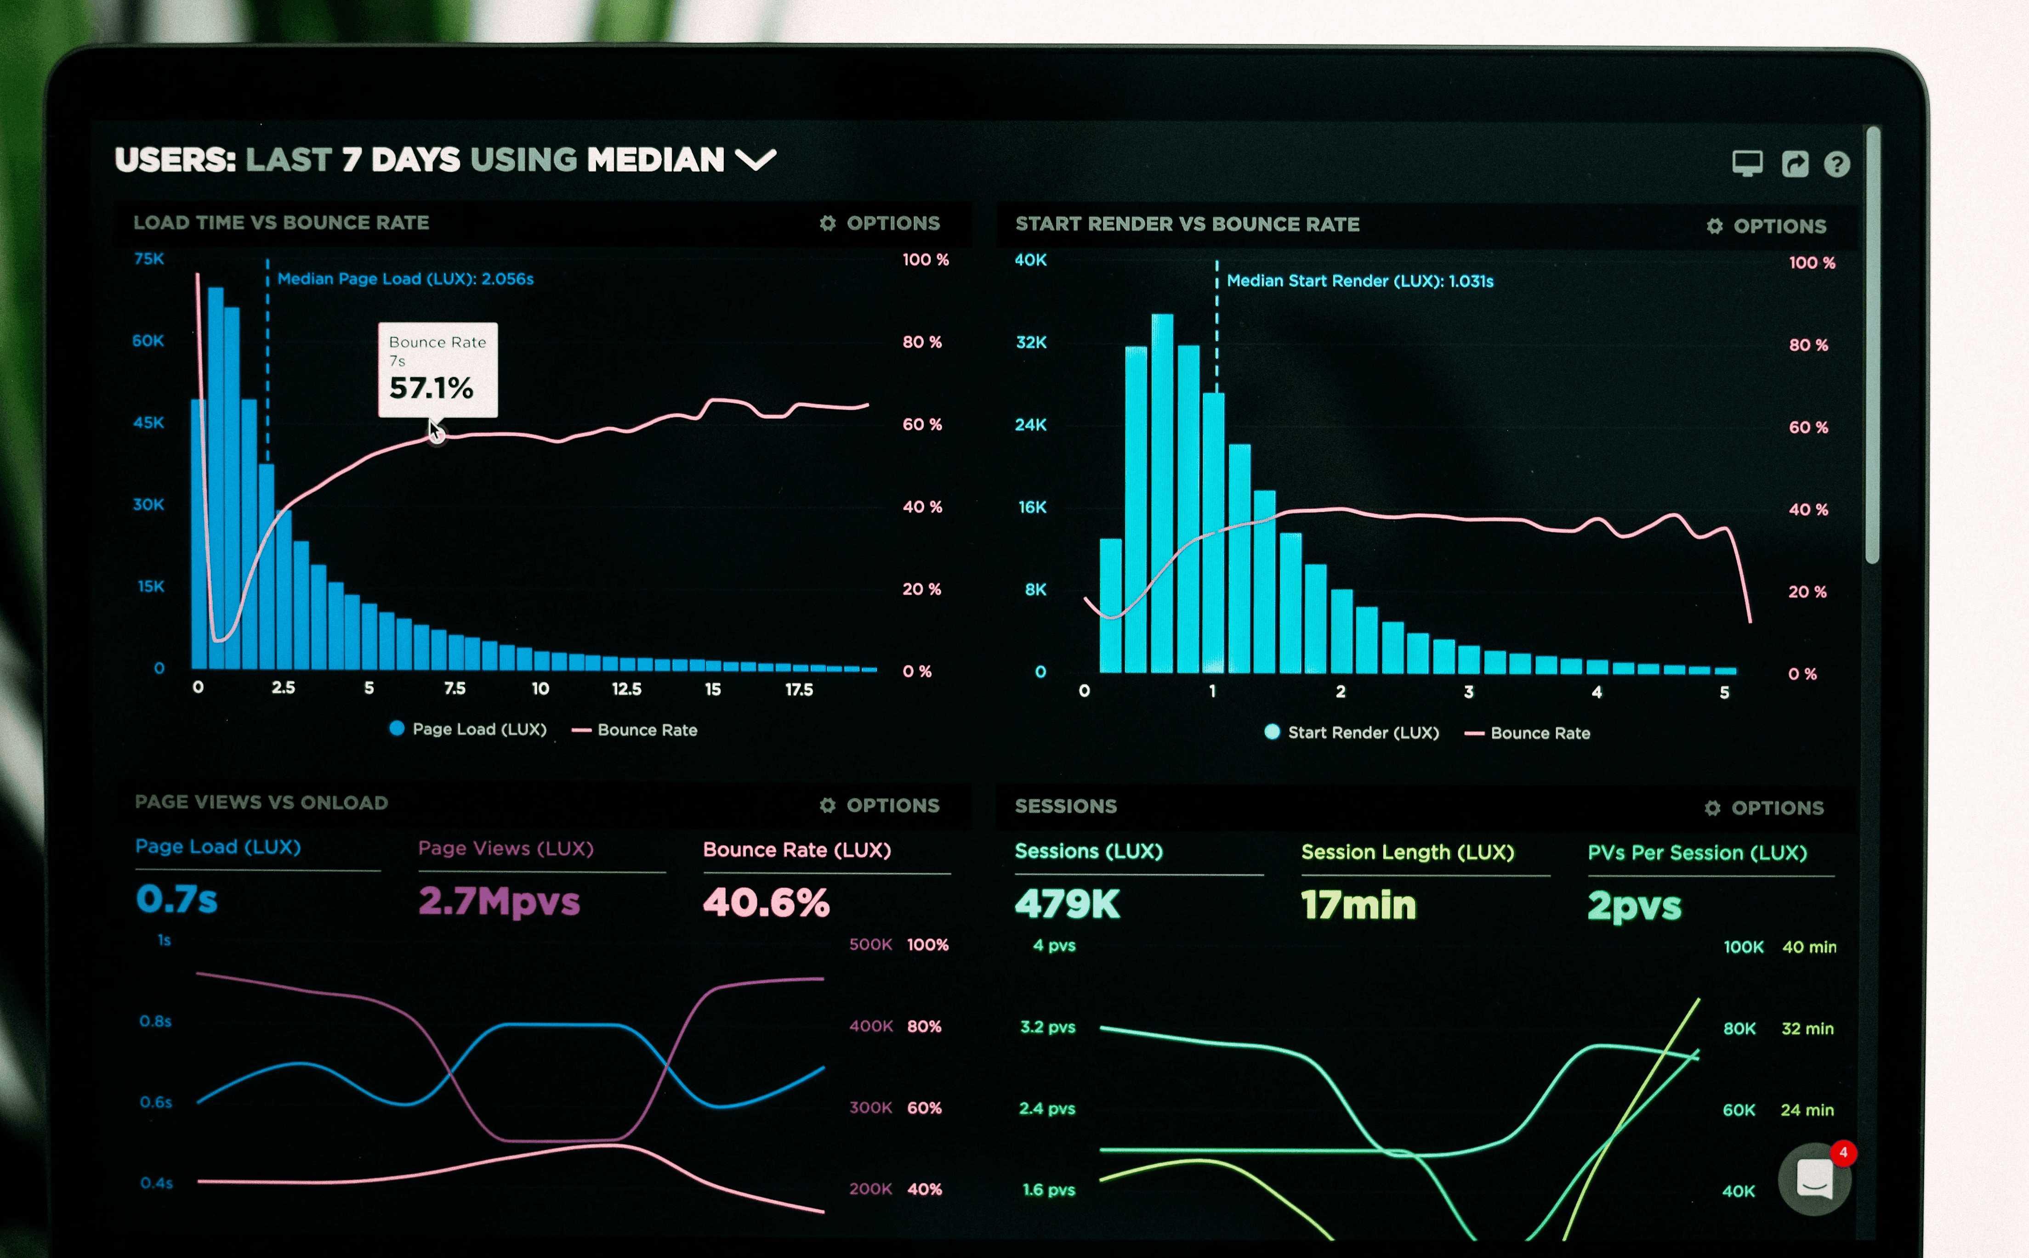Toggle Start Render (LUX) legend series
Screen dimensions: 2029x1258
point(1352,732)
